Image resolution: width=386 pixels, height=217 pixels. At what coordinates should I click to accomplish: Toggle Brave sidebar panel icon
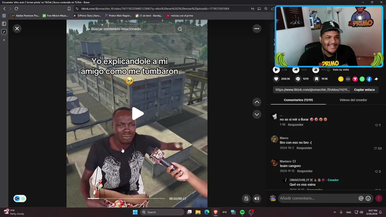[4, 24]
